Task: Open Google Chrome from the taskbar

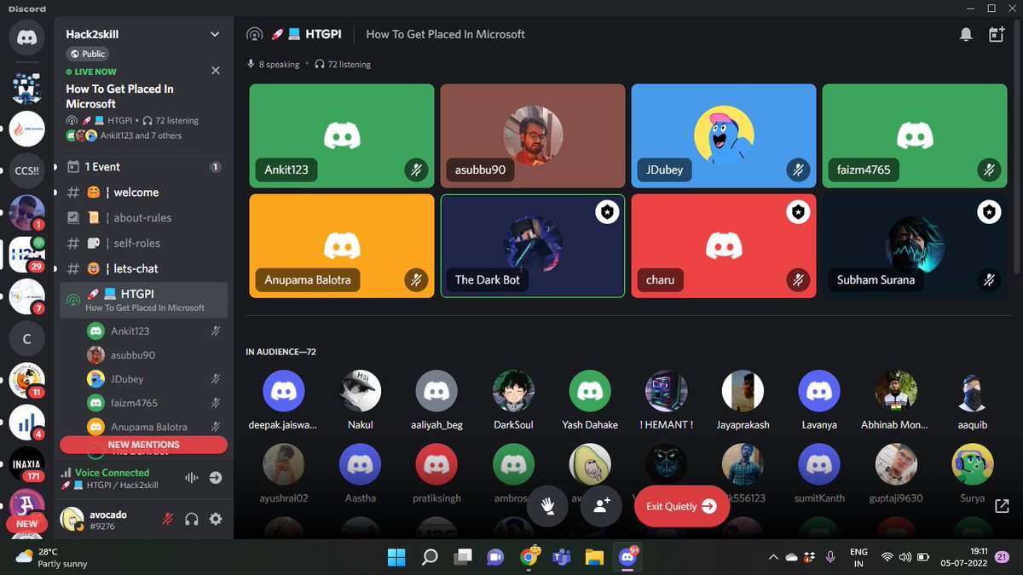Action: (x=529, y=557)
